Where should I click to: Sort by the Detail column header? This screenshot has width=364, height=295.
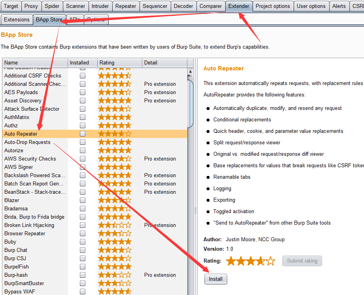click(164, 63)
